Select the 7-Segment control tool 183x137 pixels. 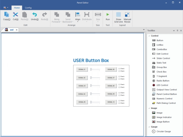(x=160, y=76)
